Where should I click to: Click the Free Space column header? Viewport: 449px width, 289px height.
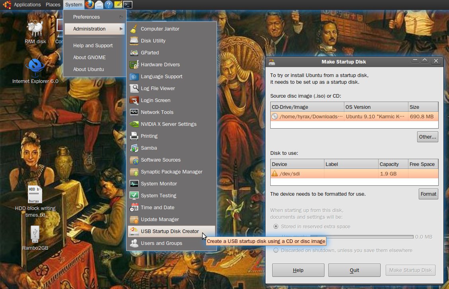(423, 164)
